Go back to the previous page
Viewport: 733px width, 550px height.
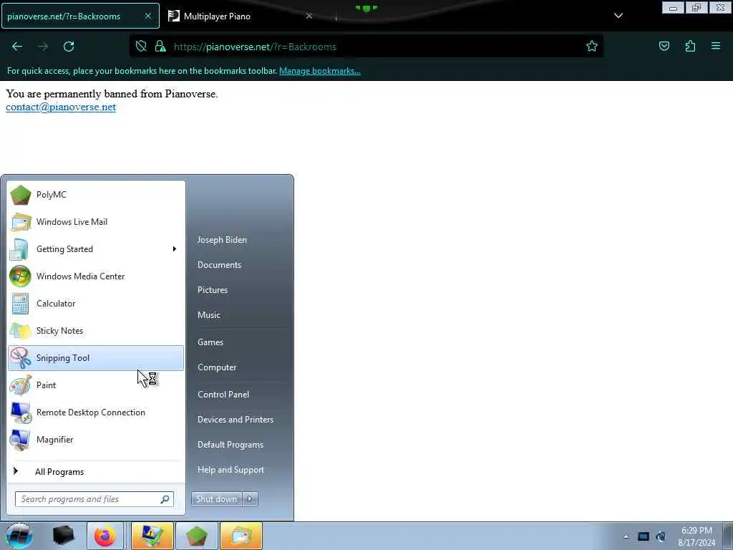(x=17, y=47)
